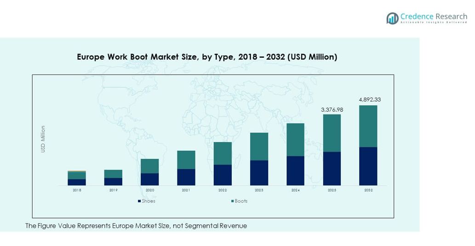Image resolution: width=475 pixels, height=246 pixels.
Task: Select the Boots legend label
Action: 241,201
